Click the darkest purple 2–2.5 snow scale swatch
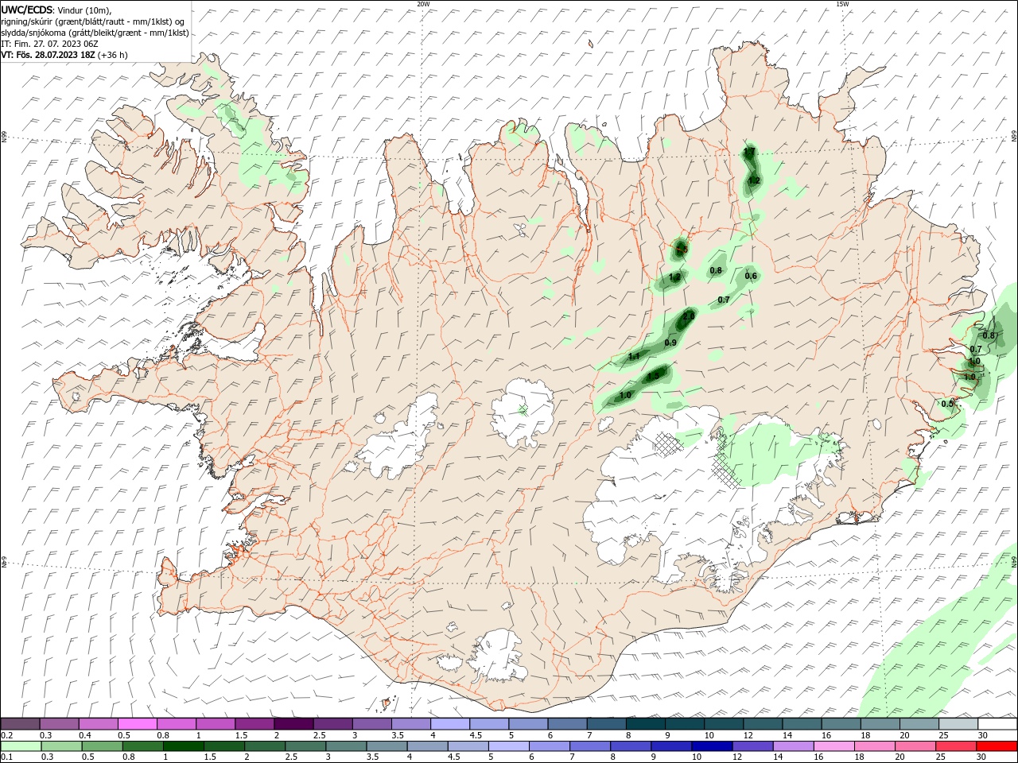Screen dimensions: 1018x763 point(293,724)
